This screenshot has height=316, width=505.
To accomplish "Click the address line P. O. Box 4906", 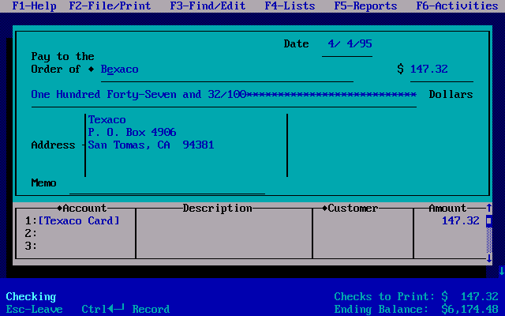I will [x=132, y=132].
